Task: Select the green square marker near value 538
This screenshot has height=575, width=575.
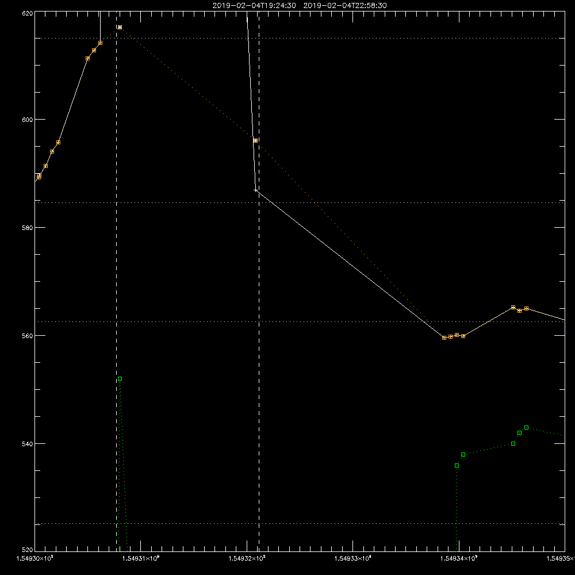Action: (x=463, y=455)
